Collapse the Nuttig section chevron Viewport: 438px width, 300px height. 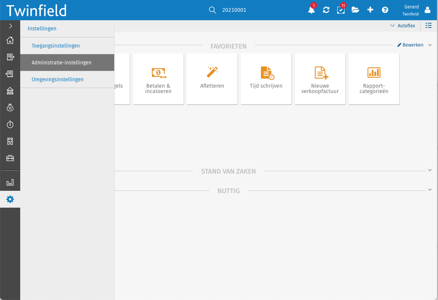click(430, 190)
